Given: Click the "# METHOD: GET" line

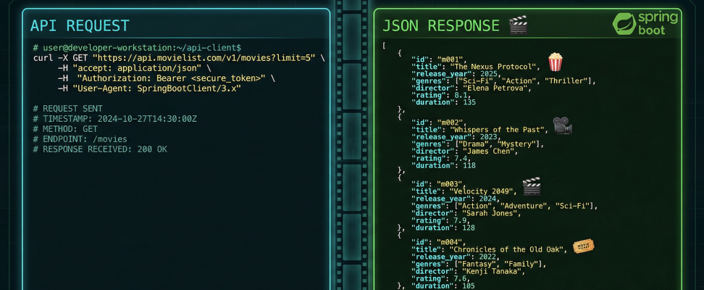Looking at the screenshot, I should (65, 129).
